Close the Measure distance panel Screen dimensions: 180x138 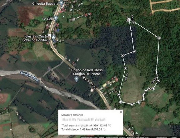coord(121,112)
